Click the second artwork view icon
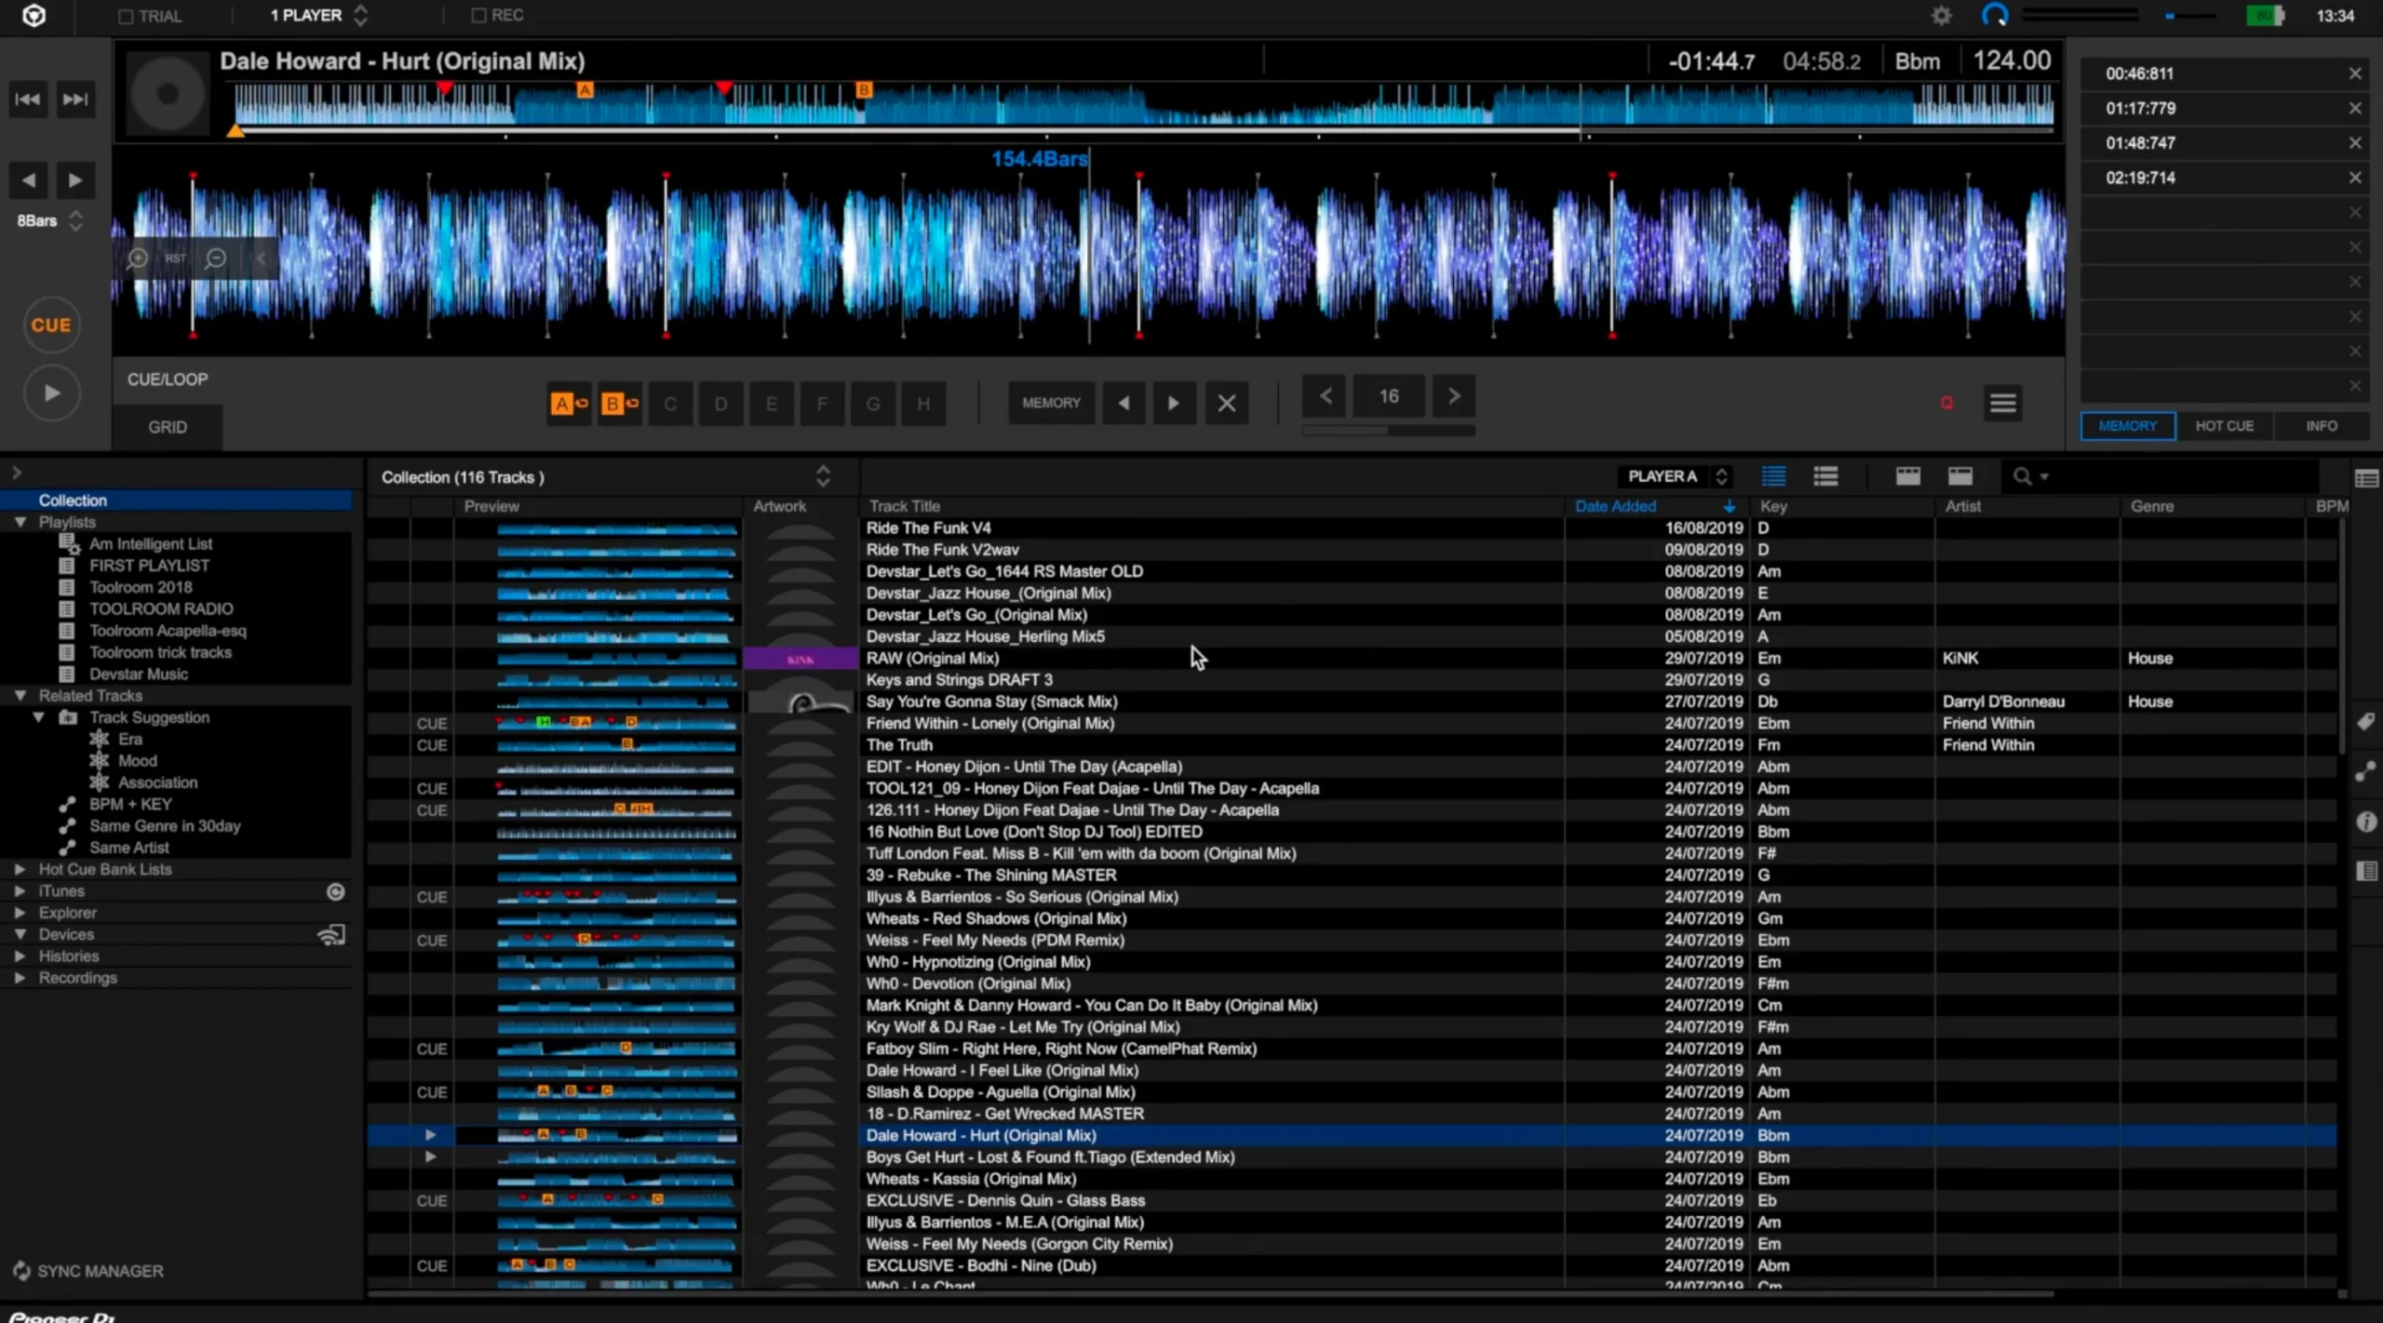The height and width of the screenshot is (1323, 2383). point(1960,476)
